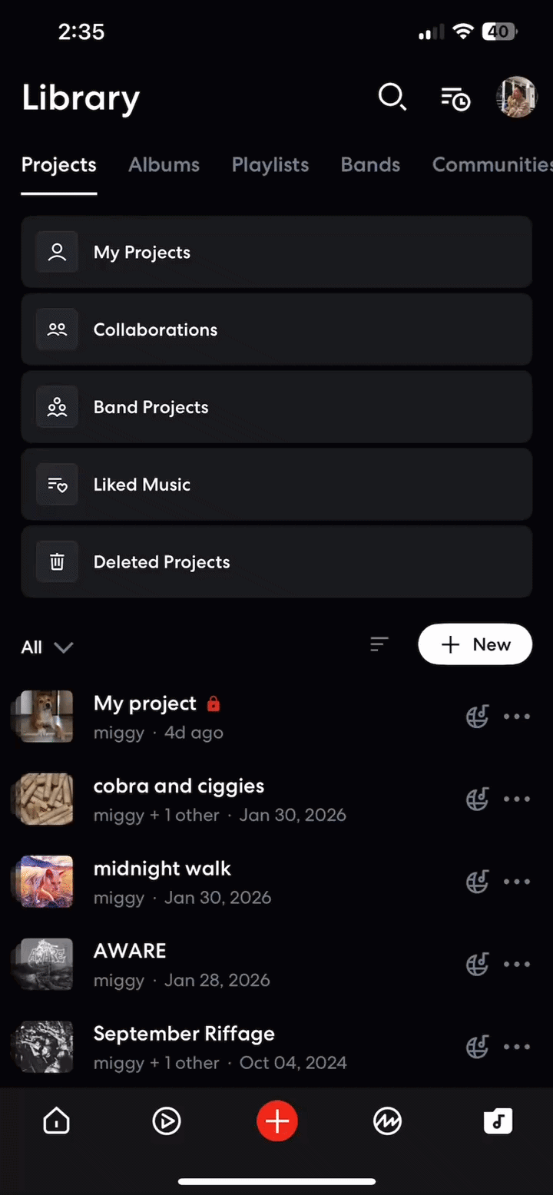Tap the fork icon for midnight walk

pyautogui.click(x=478, y=882)
